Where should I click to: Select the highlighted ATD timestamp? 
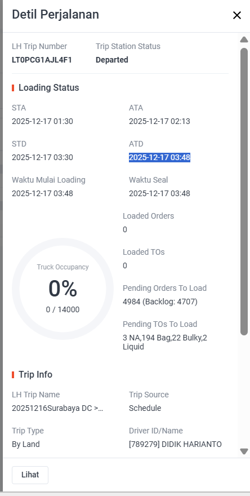click(159, 157)
